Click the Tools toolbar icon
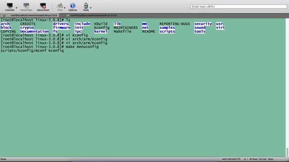This screenshot has height=162, width=289. coord(86,7)
